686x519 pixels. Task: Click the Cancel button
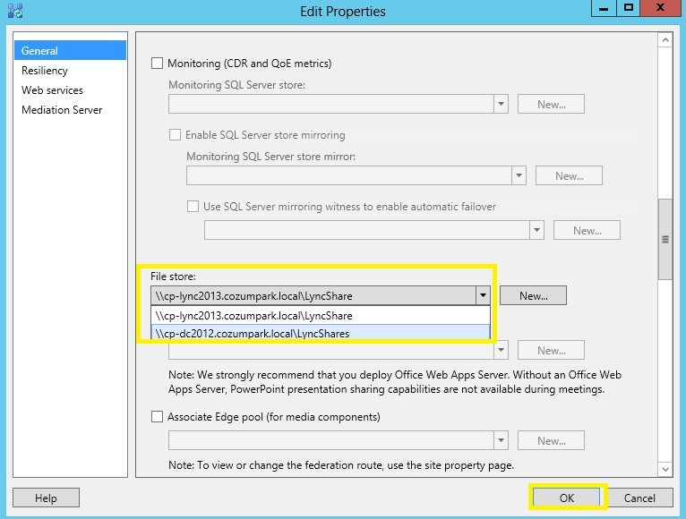(x=639, y=498)
